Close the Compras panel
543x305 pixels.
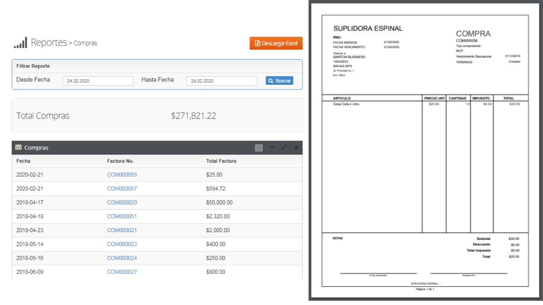(x=296, y=147)
